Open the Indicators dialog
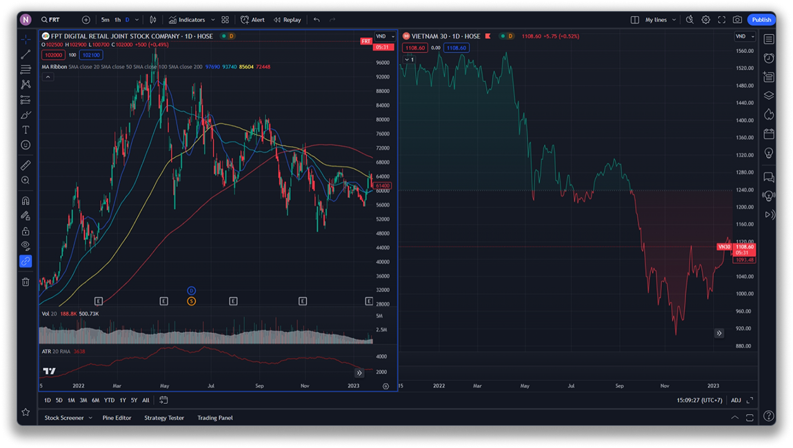 coord(187,20)
